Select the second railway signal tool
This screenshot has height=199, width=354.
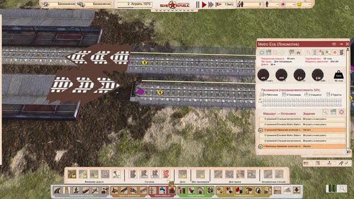tap(144, 174)
